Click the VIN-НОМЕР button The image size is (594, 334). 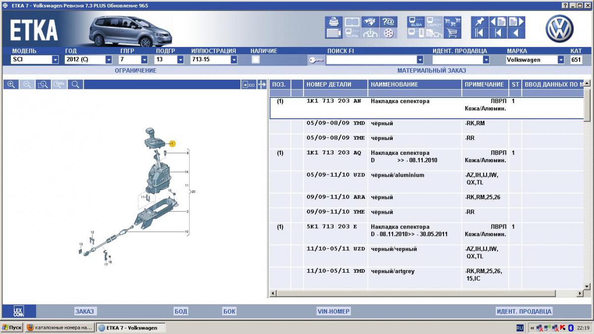tap(334, 312)
